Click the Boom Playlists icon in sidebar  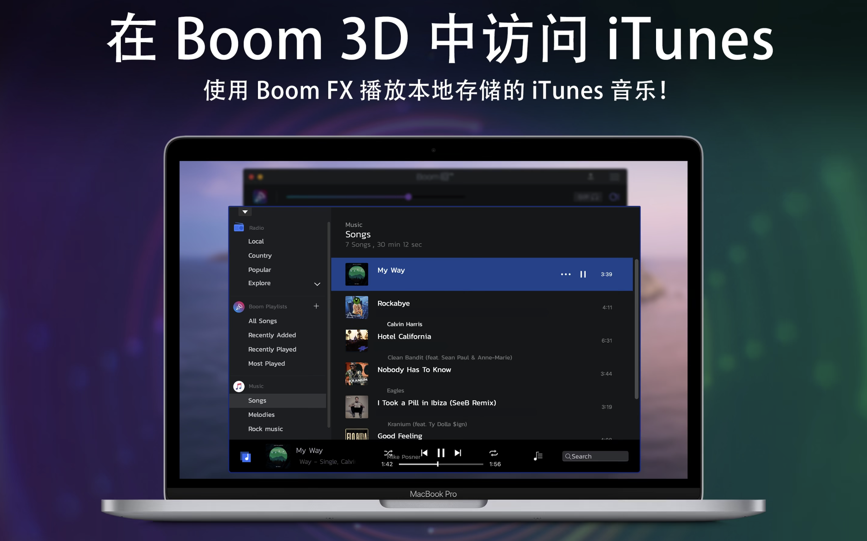click(239, 305)
